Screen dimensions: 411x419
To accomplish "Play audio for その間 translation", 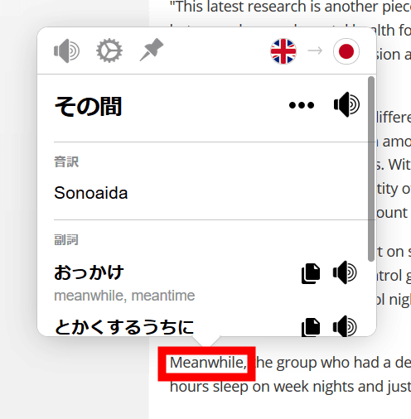I will pyautogui.click(x=347, y=104).
